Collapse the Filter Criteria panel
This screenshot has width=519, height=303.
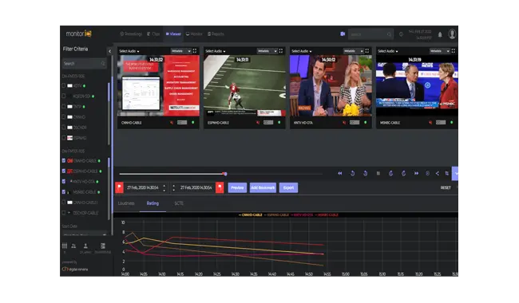point(109,51)
